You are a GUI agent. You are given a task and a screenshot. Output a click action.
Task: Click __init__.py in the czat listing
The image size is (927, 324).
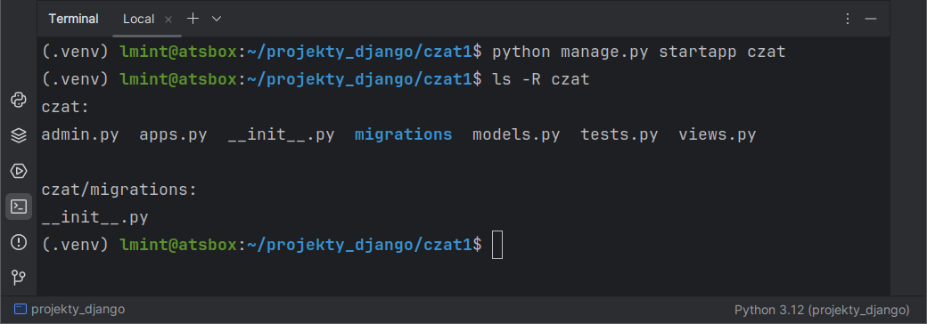(x=281, y=135)
